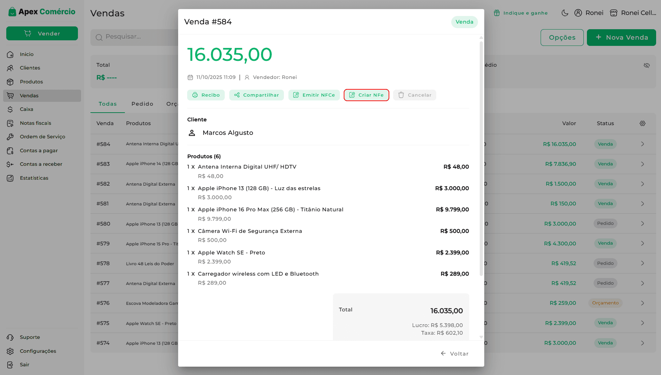Click the Apex Comércio logo bag icon
This screenshot has height=375, width=661.
[12, 12]
